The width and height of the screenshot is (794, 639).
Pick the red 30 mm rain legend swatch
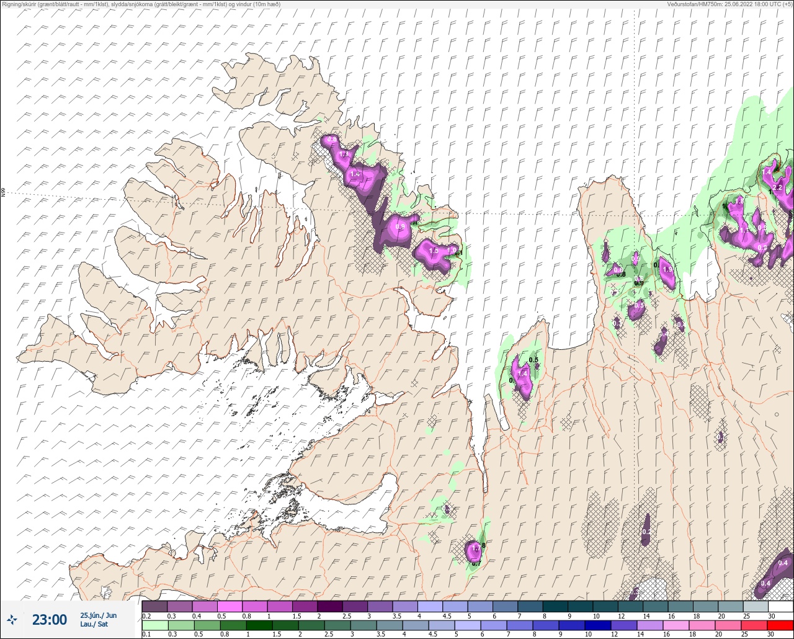point(780,625)
